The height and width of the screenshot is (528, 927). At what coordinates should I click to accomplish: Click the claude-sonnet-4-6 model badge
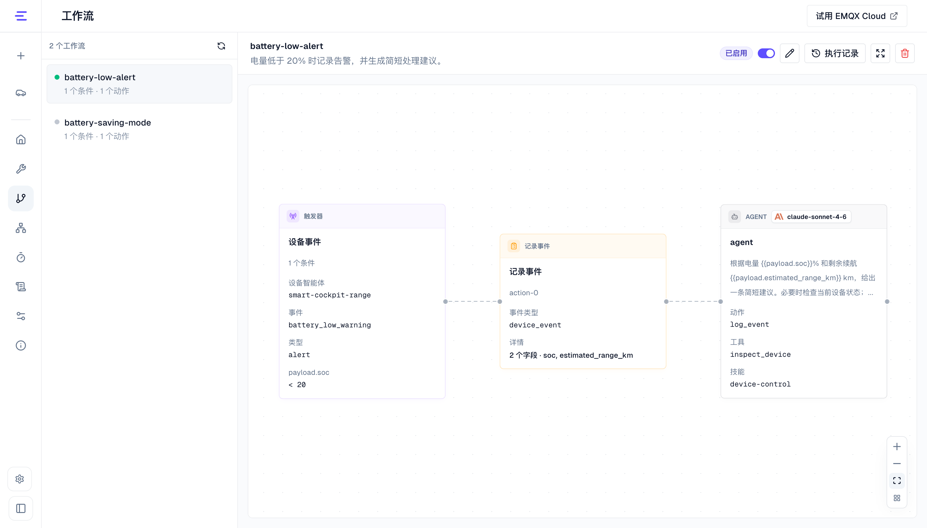coord(811,217)
